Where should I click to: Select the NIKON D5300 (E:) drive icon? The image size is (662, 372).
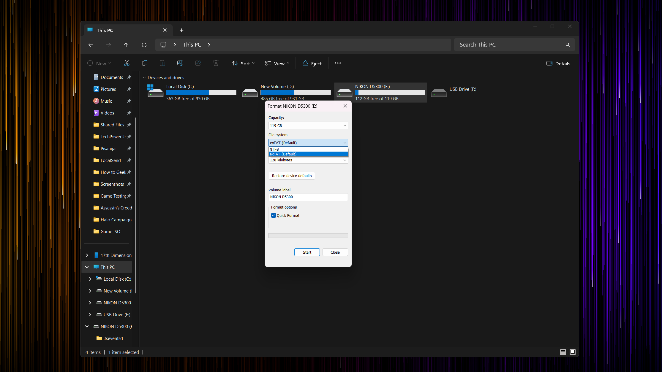tap(345, 93)
